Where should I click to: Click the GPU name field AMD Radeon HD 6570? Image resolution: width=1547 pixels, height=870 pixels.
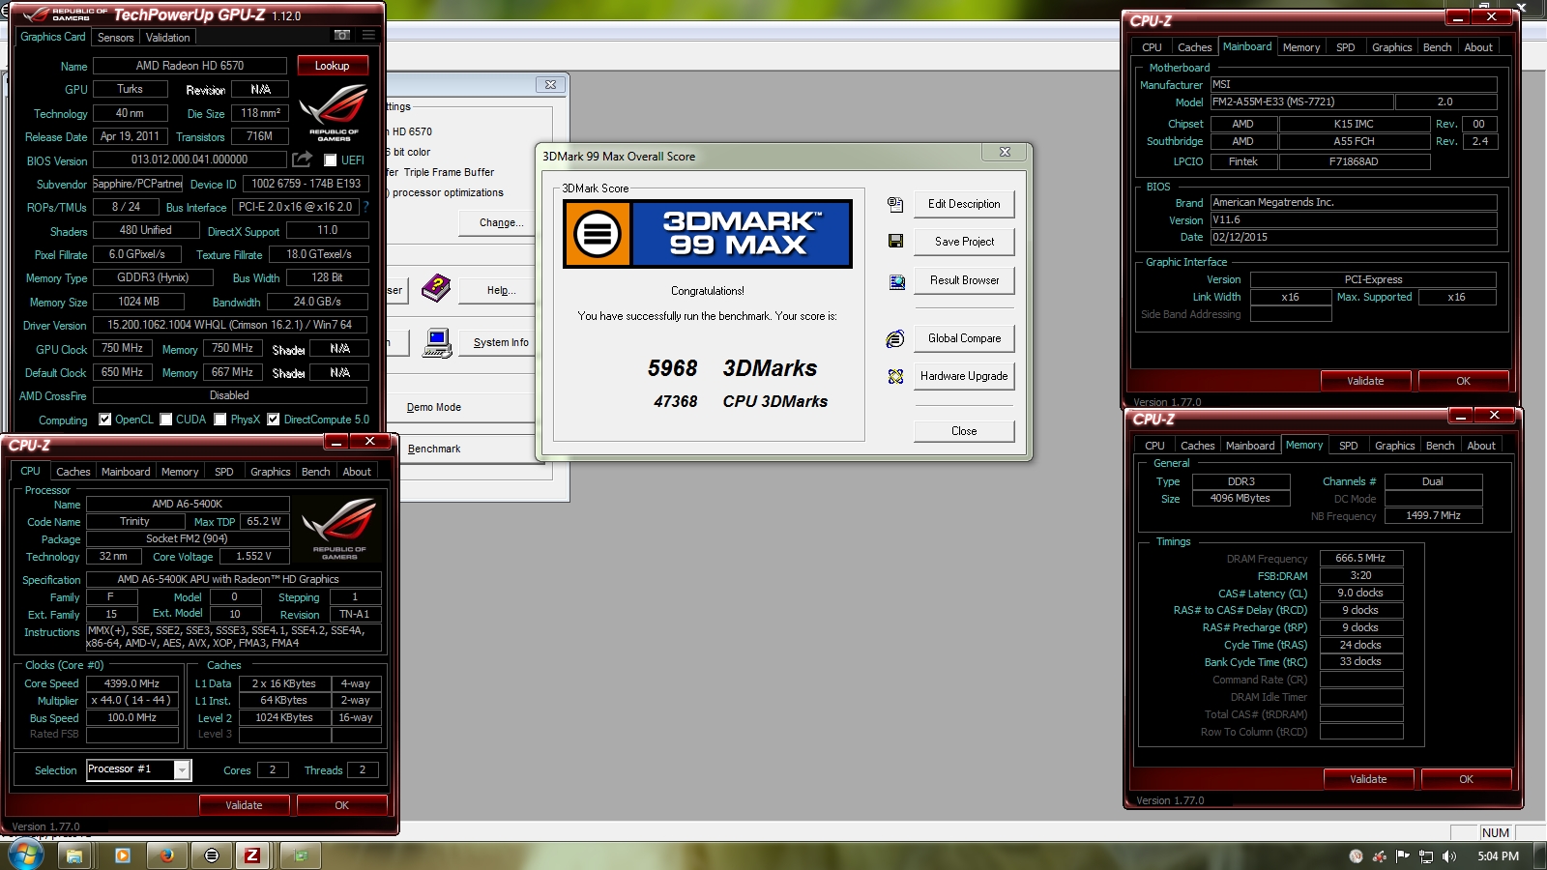[x=190, y=66]
